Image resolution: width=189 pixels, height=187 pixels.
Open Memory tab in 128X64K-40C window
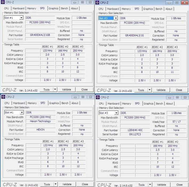(127, 104)
